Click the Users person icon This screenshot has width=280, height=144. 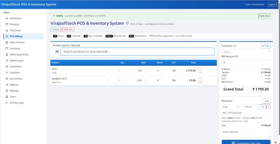(x=7, y=97)
